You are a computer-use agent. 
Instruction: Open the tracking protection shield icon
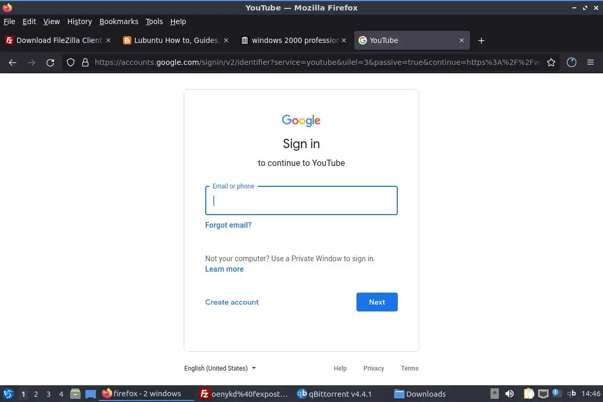point(70,62)
